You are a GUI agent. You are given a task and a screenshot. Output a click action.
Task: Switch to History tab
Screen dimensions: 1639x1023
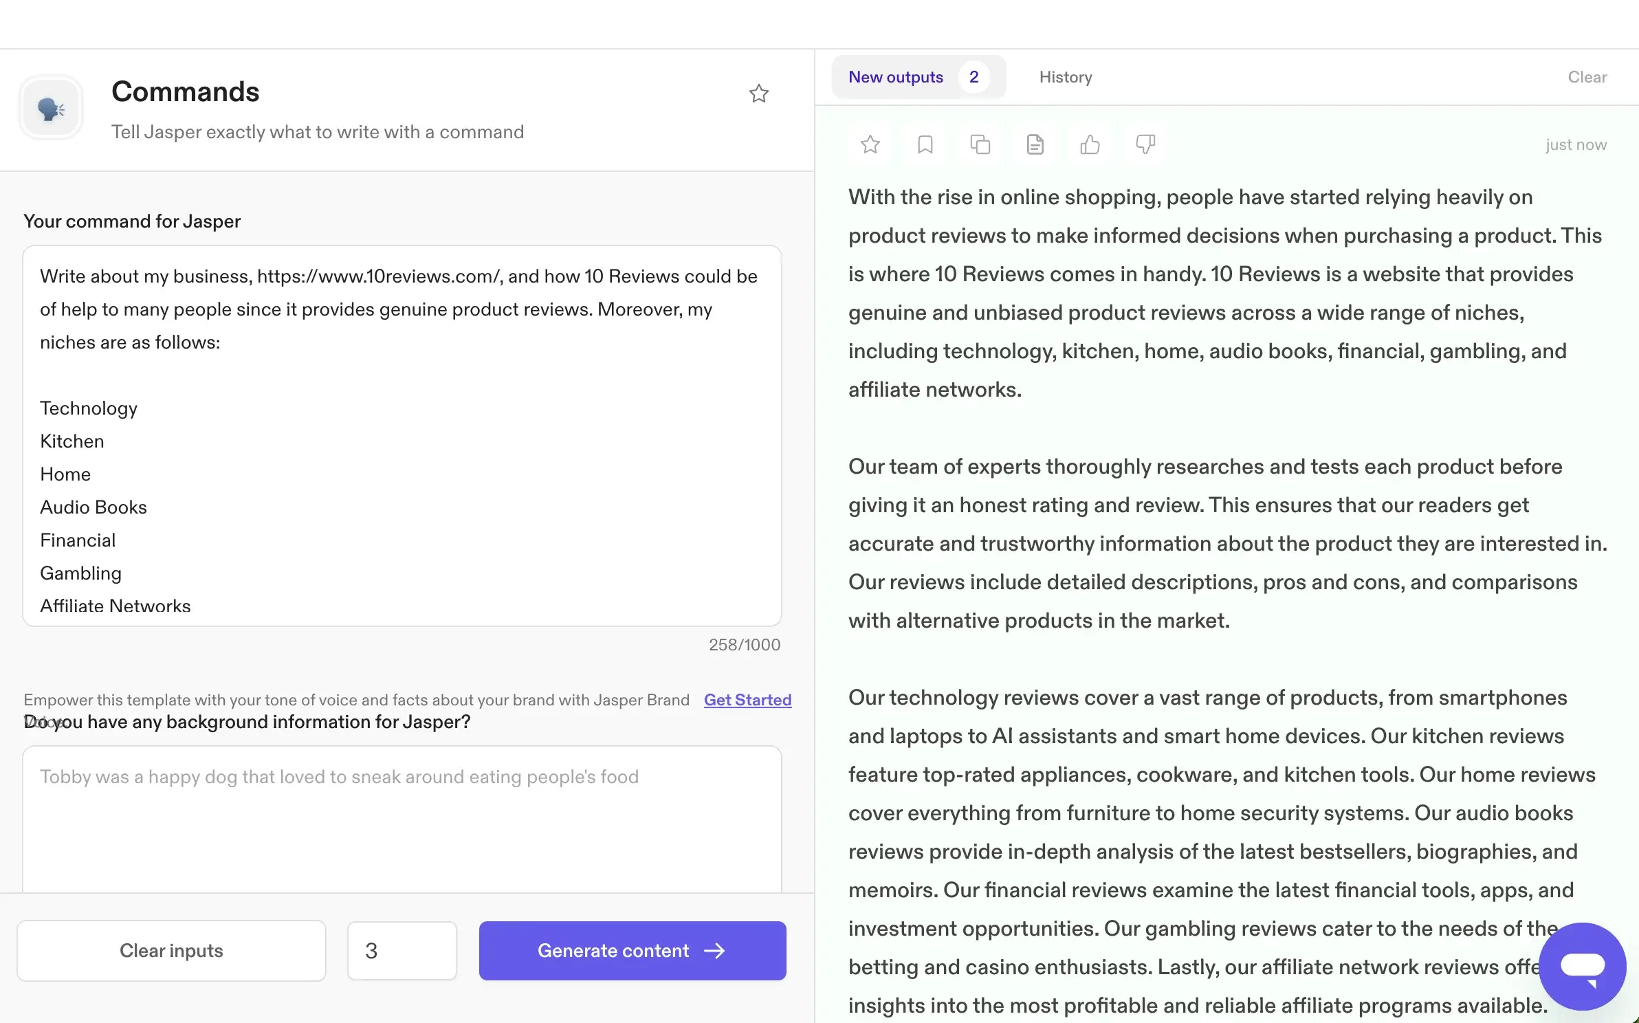tap(1066, 77)
